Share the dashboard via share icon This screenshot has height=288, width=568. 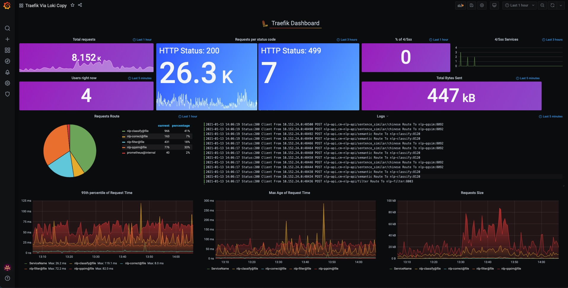click(80, 5)
